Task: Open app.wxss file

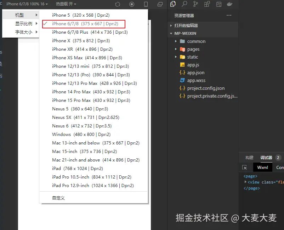Action: [x=203, y=81]
